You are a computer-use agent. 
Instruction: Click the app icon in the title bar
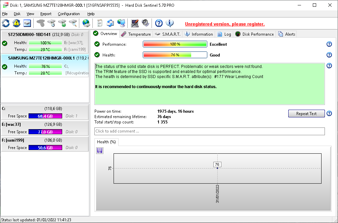coord(6,5)
